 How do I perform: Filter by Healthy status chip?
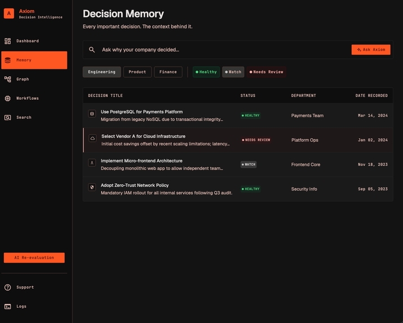[x=206, y=72]
